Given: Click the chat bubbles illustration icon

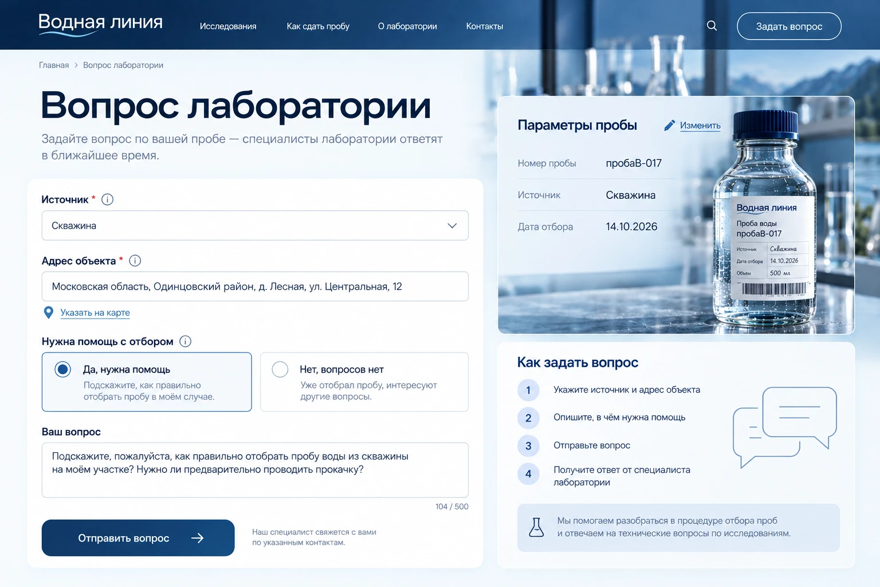Looking at the screenshot, I should (x=784, y=427).
